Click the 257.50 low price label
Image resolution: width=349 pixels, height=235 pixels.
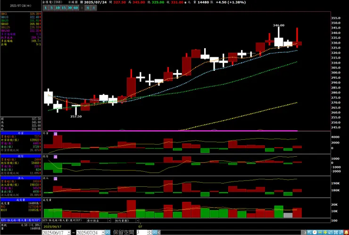[76, 116]
